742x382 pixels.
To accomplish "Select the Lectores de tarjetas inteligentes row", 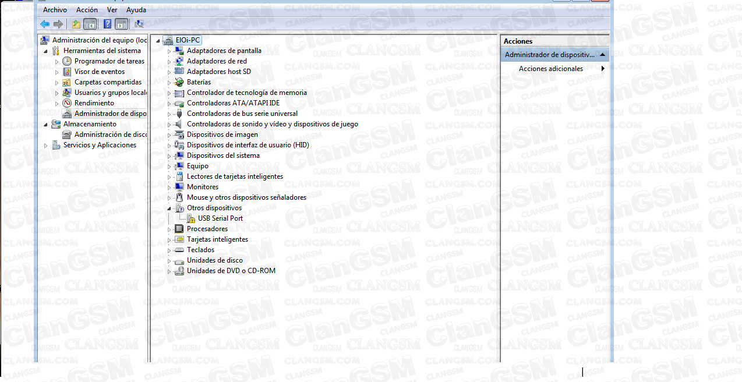I will 235,176.
